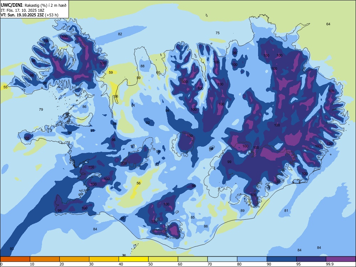Pick the bright yellow 40–50 legend swatch
The image size is (356, 267).
133,259
